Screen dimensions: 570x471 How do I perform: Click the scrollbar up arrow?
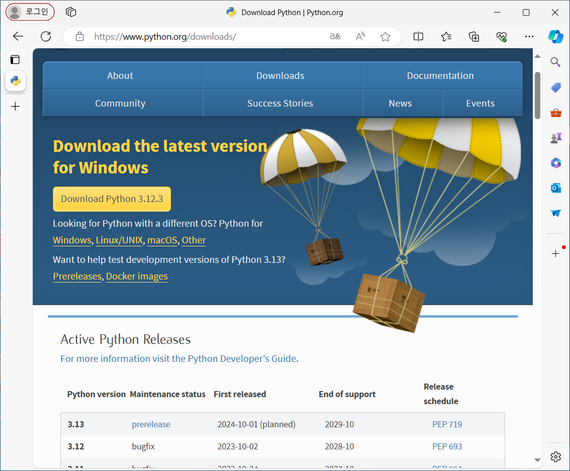point(537,56)
